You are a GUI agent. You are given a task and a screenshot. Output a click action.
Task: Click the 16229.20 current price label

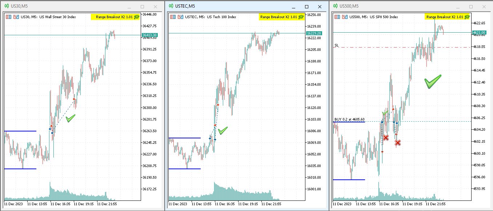pyautogui.click(x=314, y=33)
